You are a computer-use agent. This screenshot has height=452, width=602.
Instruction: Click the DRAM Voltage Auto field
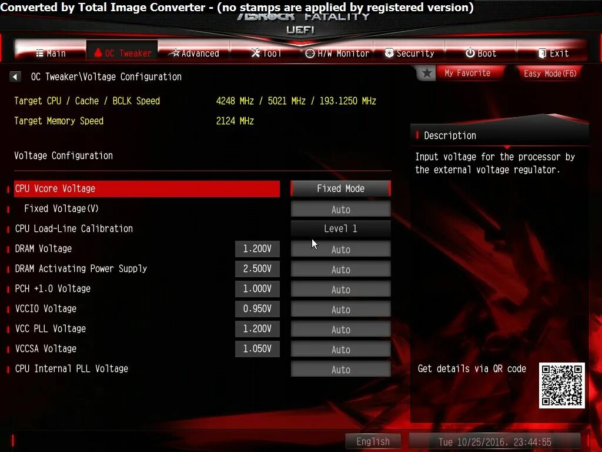[x=340, y=250]
